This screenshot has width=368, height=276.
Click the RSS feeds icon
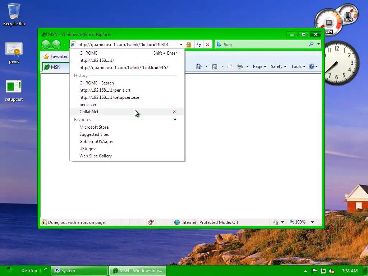click(x=215, y=66)
